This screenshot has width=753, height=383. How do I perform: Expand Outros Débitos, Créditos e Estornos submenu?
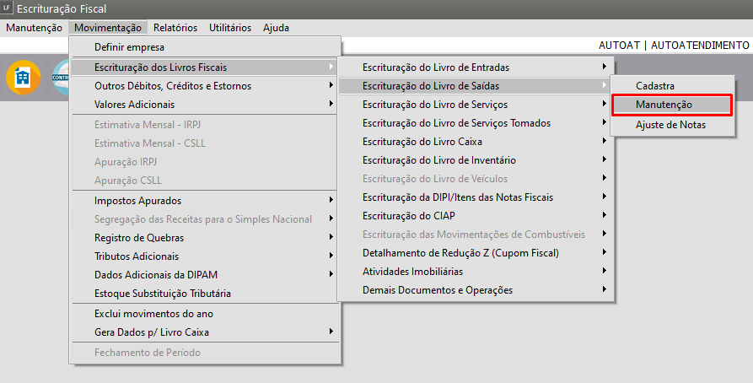[x=173, y=85]
